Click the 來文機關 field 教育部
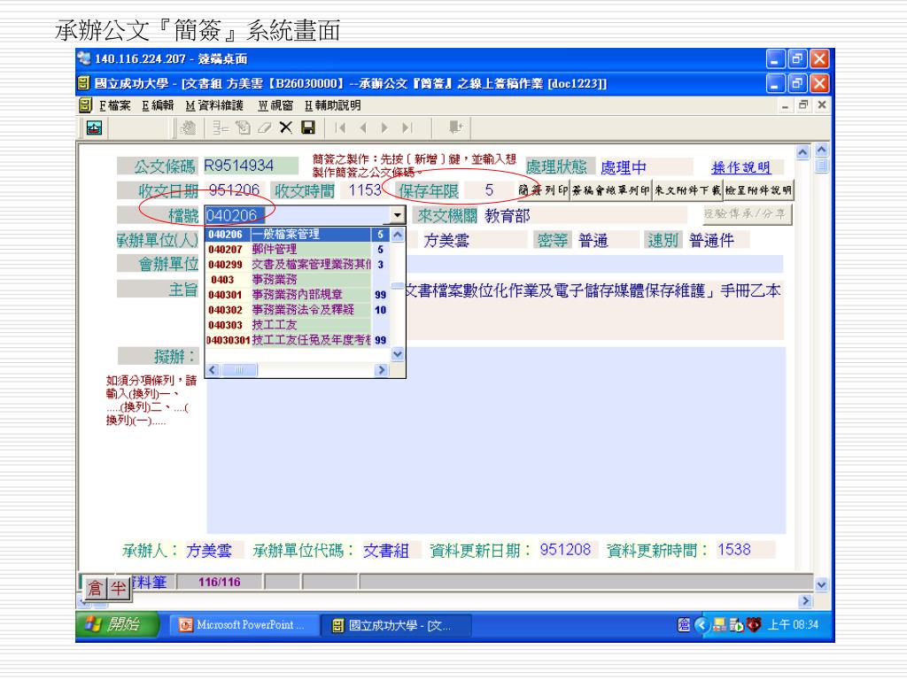The image size is (907, 680). (585, 216)
